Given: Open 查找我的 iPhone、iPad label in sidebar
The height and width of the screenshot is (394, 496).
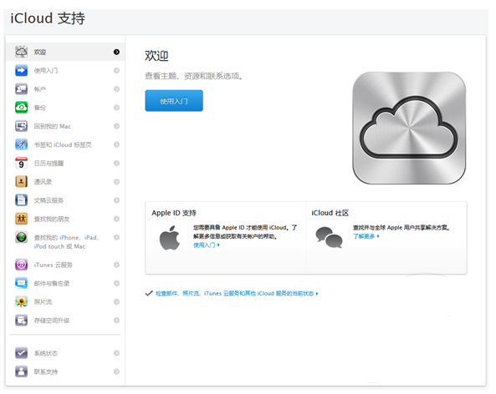Looking at the screenshot, I should pos(66,242).
